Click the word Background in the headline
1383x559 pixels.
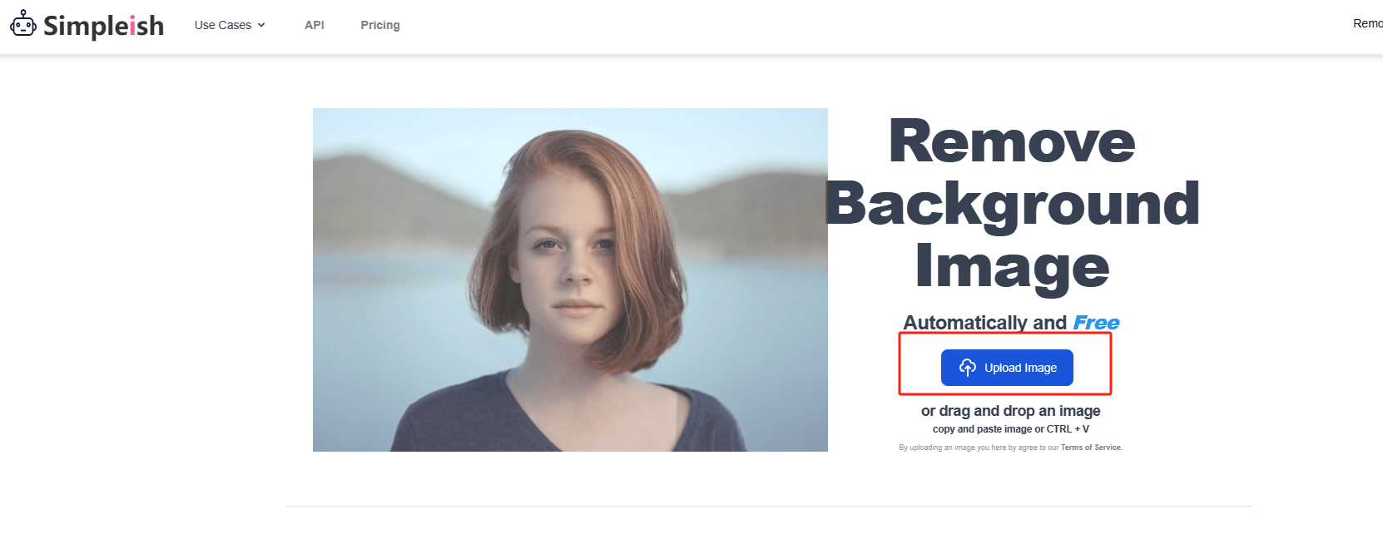1012,204
